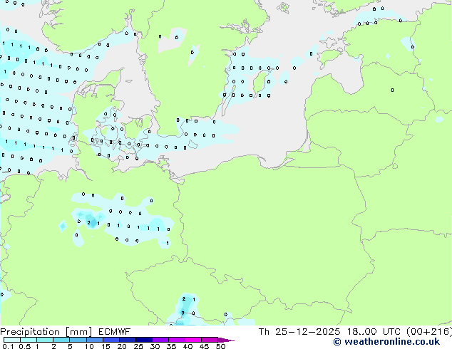The image size is (452, 349).
Task: Select the 35–40 mm violet legend swatch
Action: coord(176,340)
